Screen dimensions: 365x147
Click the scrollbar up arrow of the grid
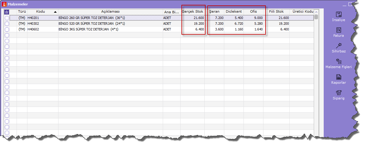pyautogui.click(x=316, y=12)
